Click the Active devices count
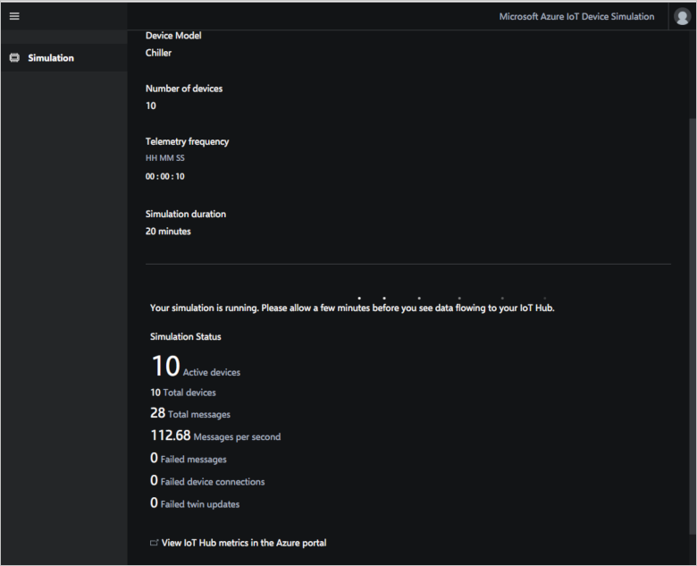Viewport: 697px width, 566px height. [166, 367]
